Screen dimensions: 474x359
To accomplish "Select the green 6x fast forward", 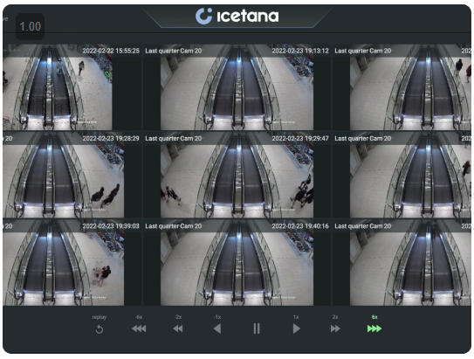I will (374, 328).
